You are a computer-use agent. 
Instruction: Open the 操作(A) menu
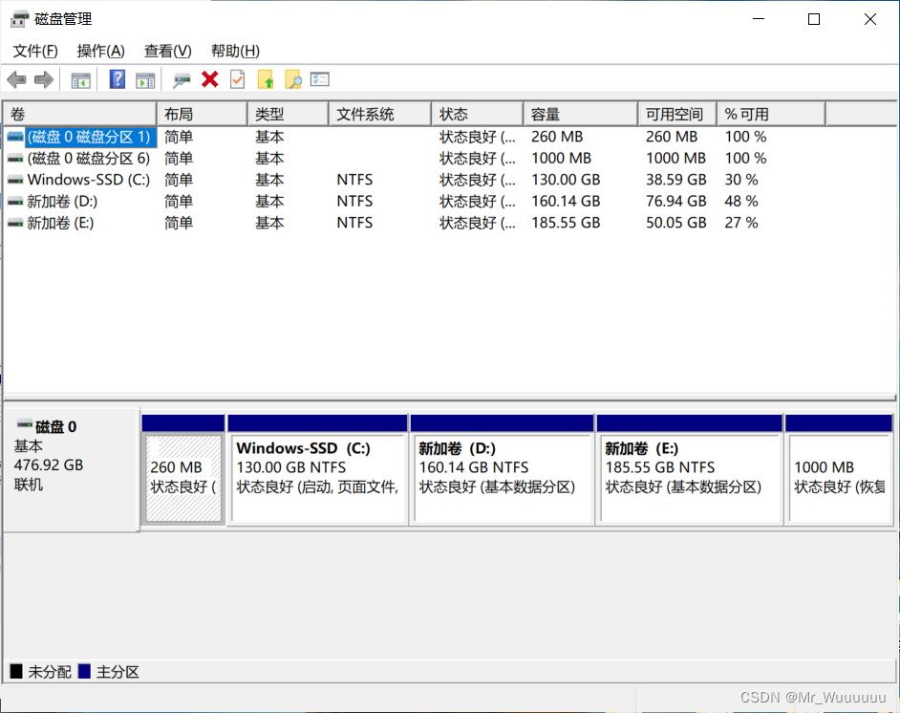click(101, 51)
